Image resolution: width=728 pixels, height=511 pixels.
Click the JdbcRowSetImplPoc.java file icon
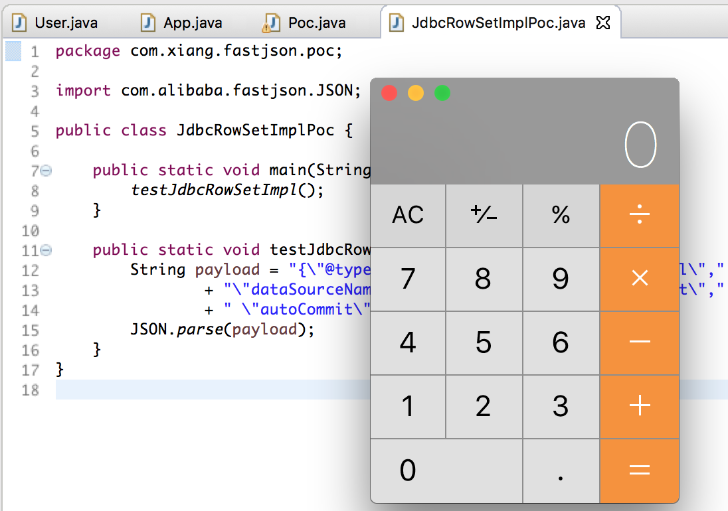397,23
